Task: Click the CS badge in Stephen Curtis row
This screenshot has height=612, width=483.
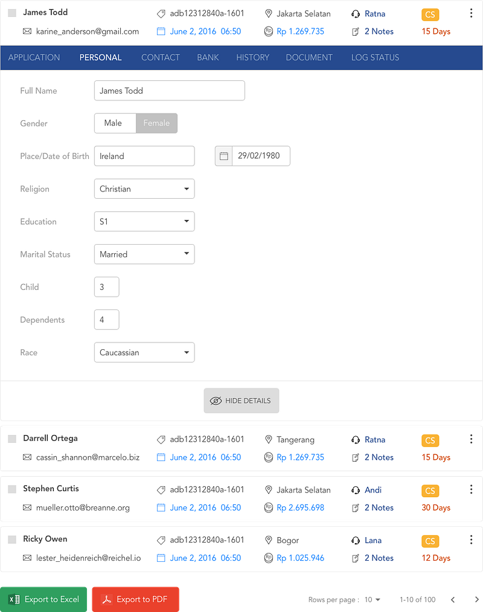Action: coord(430,491)
